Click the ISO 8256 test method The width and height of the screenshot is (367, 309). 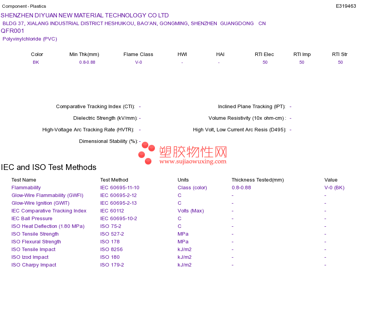point(111,249)
